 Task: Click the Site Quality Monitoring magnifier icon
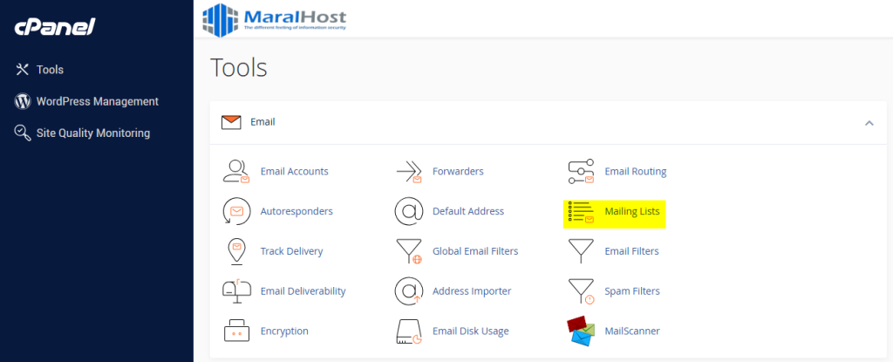(22, 133)
